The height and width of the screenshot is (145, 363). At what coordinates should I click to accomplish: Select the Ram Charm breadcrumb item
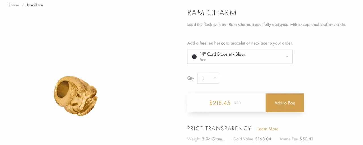35,5
